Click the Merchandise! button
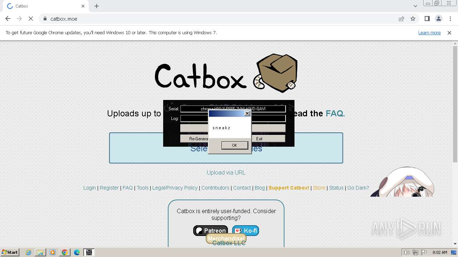Screen dimensions: 458x257 226,238
